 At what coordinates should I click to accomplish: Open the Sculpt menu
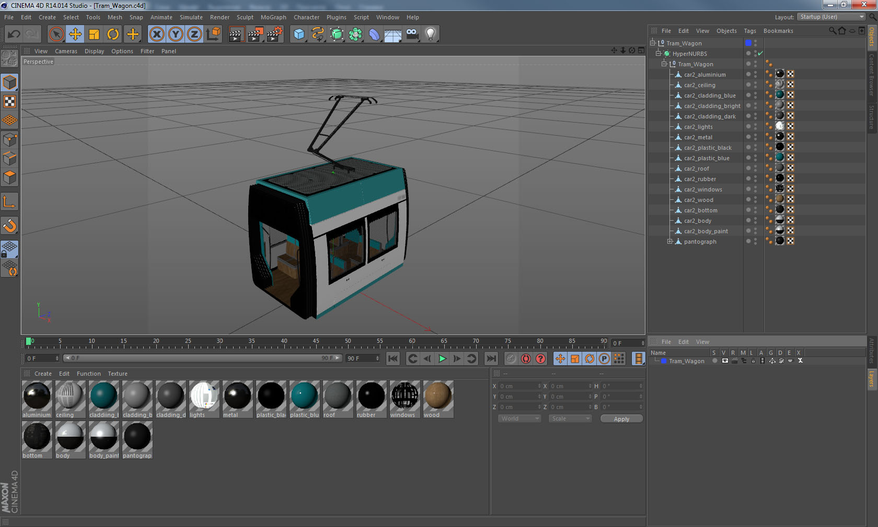(x=245, y=17)
